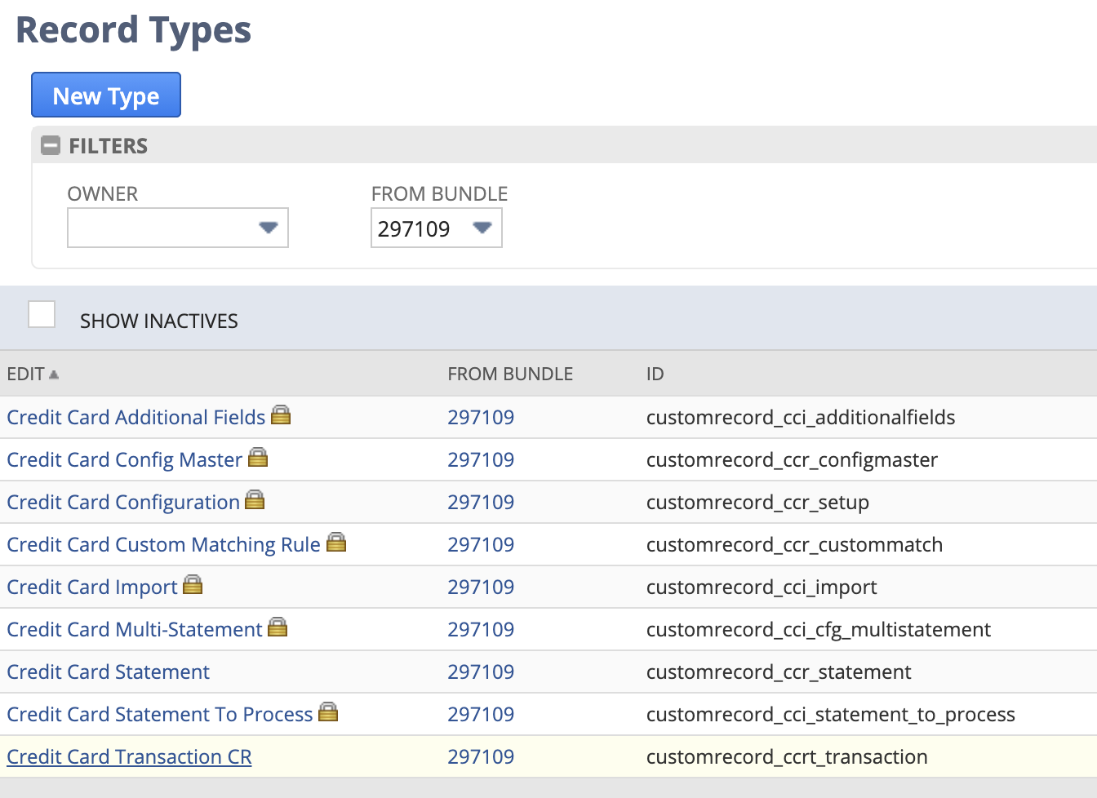Click the lock icon beside Credit Card Import
The image size is (1097, 798).
point(193,584)
